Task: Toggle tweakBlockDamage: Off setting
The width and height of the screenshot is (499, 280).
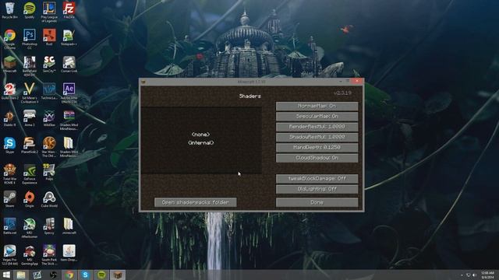Action: click(317, 178)
